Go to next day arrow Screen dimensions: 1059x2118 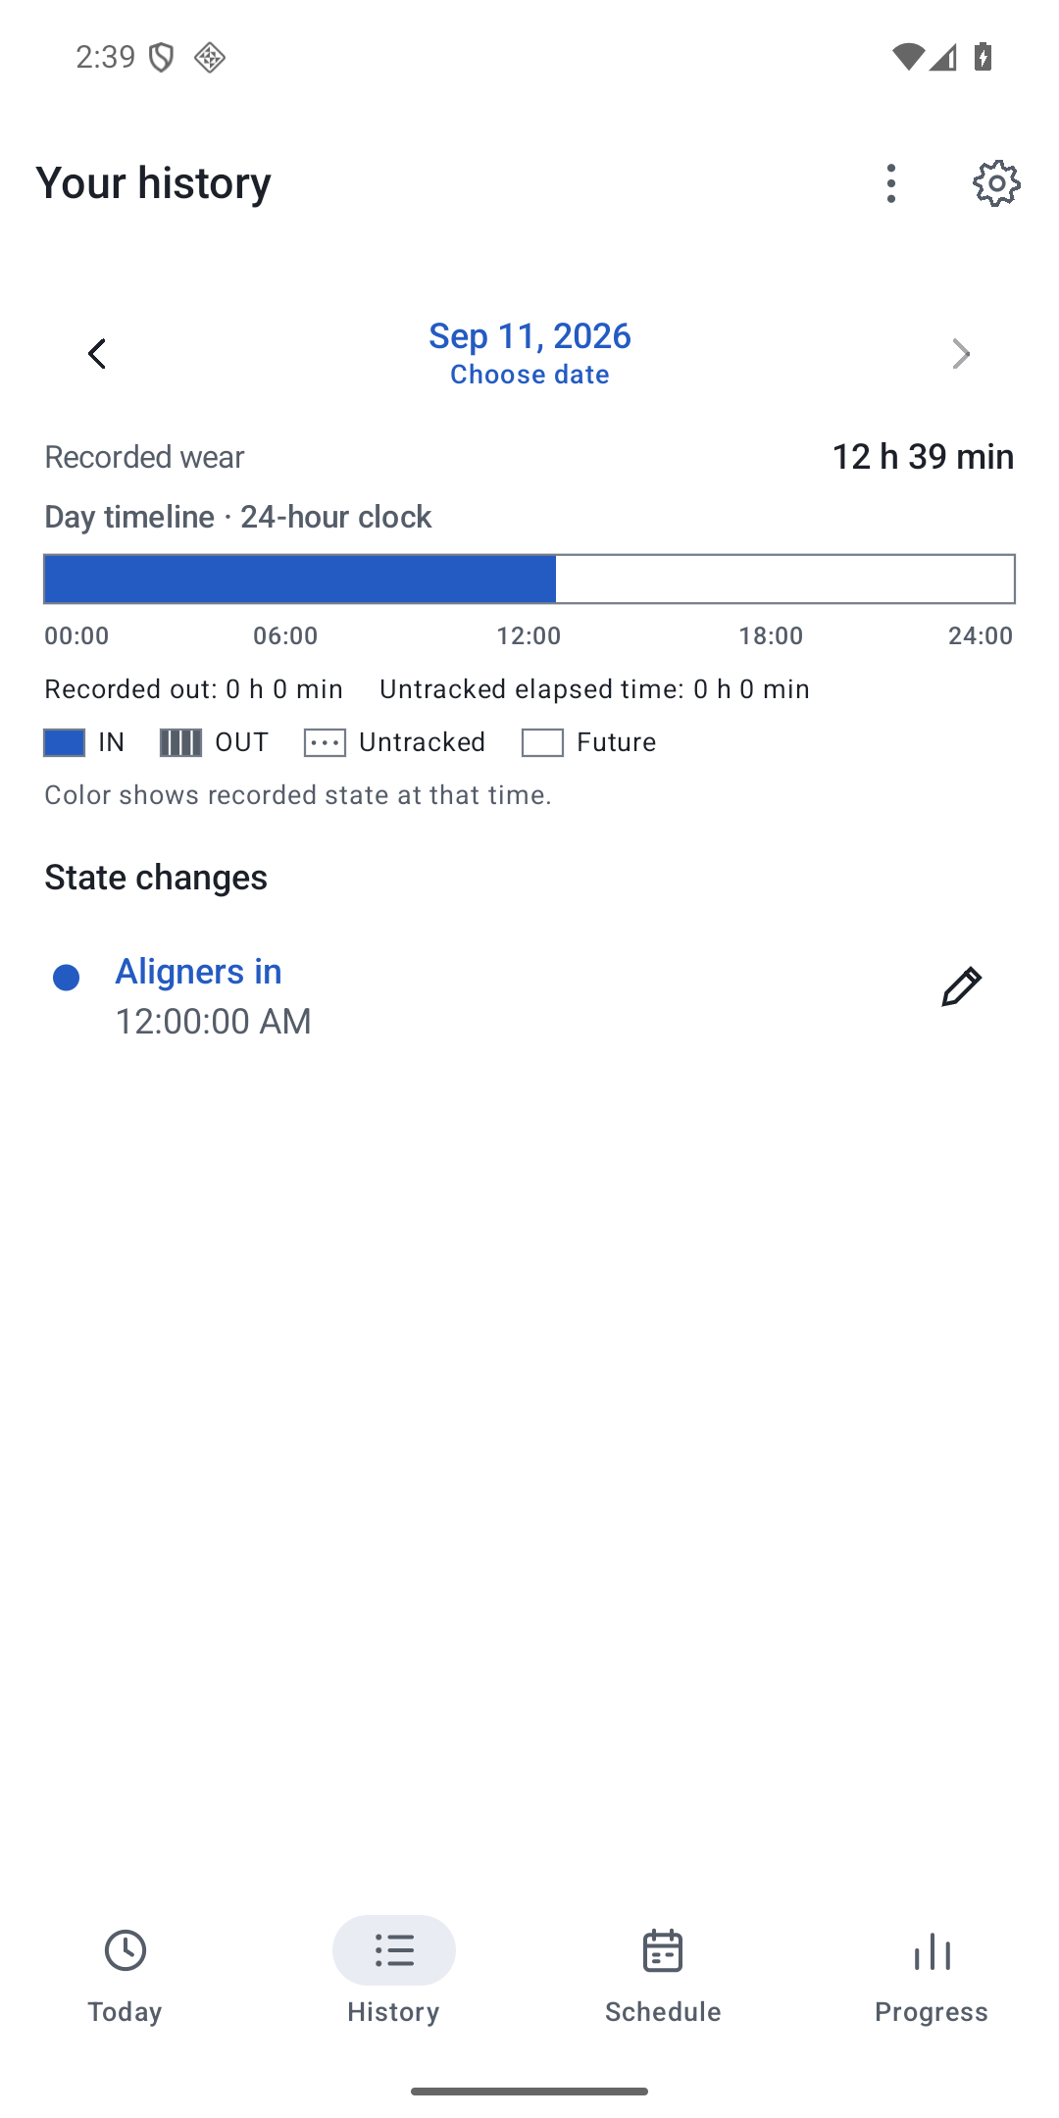961,354
